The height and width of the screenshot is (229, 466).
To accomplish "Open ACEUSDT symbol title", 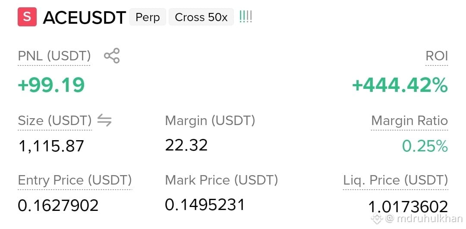I will point(85,18).
